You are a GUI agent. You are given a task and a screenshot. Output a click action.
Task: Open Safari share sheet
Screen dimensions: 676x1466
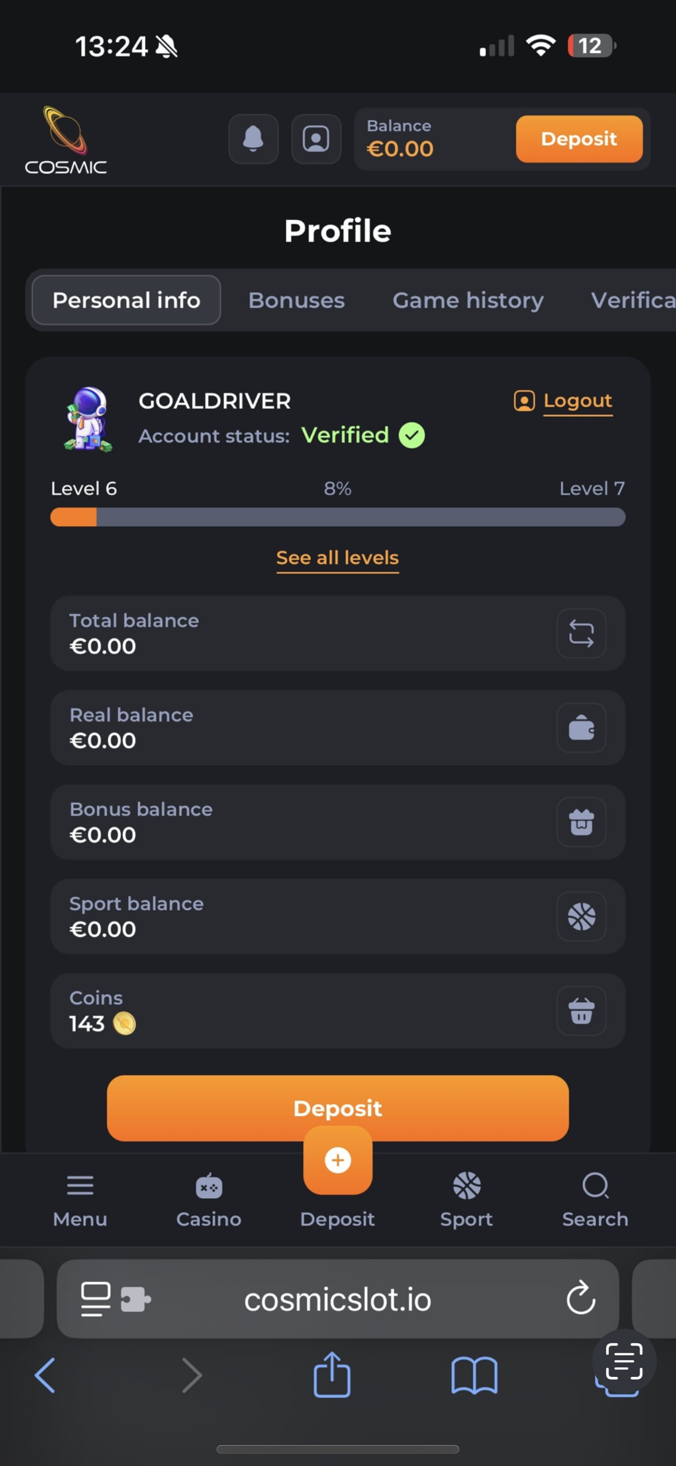coord(332,1375)
